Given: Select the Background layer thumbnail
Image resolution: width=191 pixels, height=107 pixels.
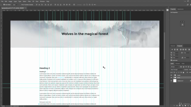Looking at the screenshot, I should pos(175,81).
